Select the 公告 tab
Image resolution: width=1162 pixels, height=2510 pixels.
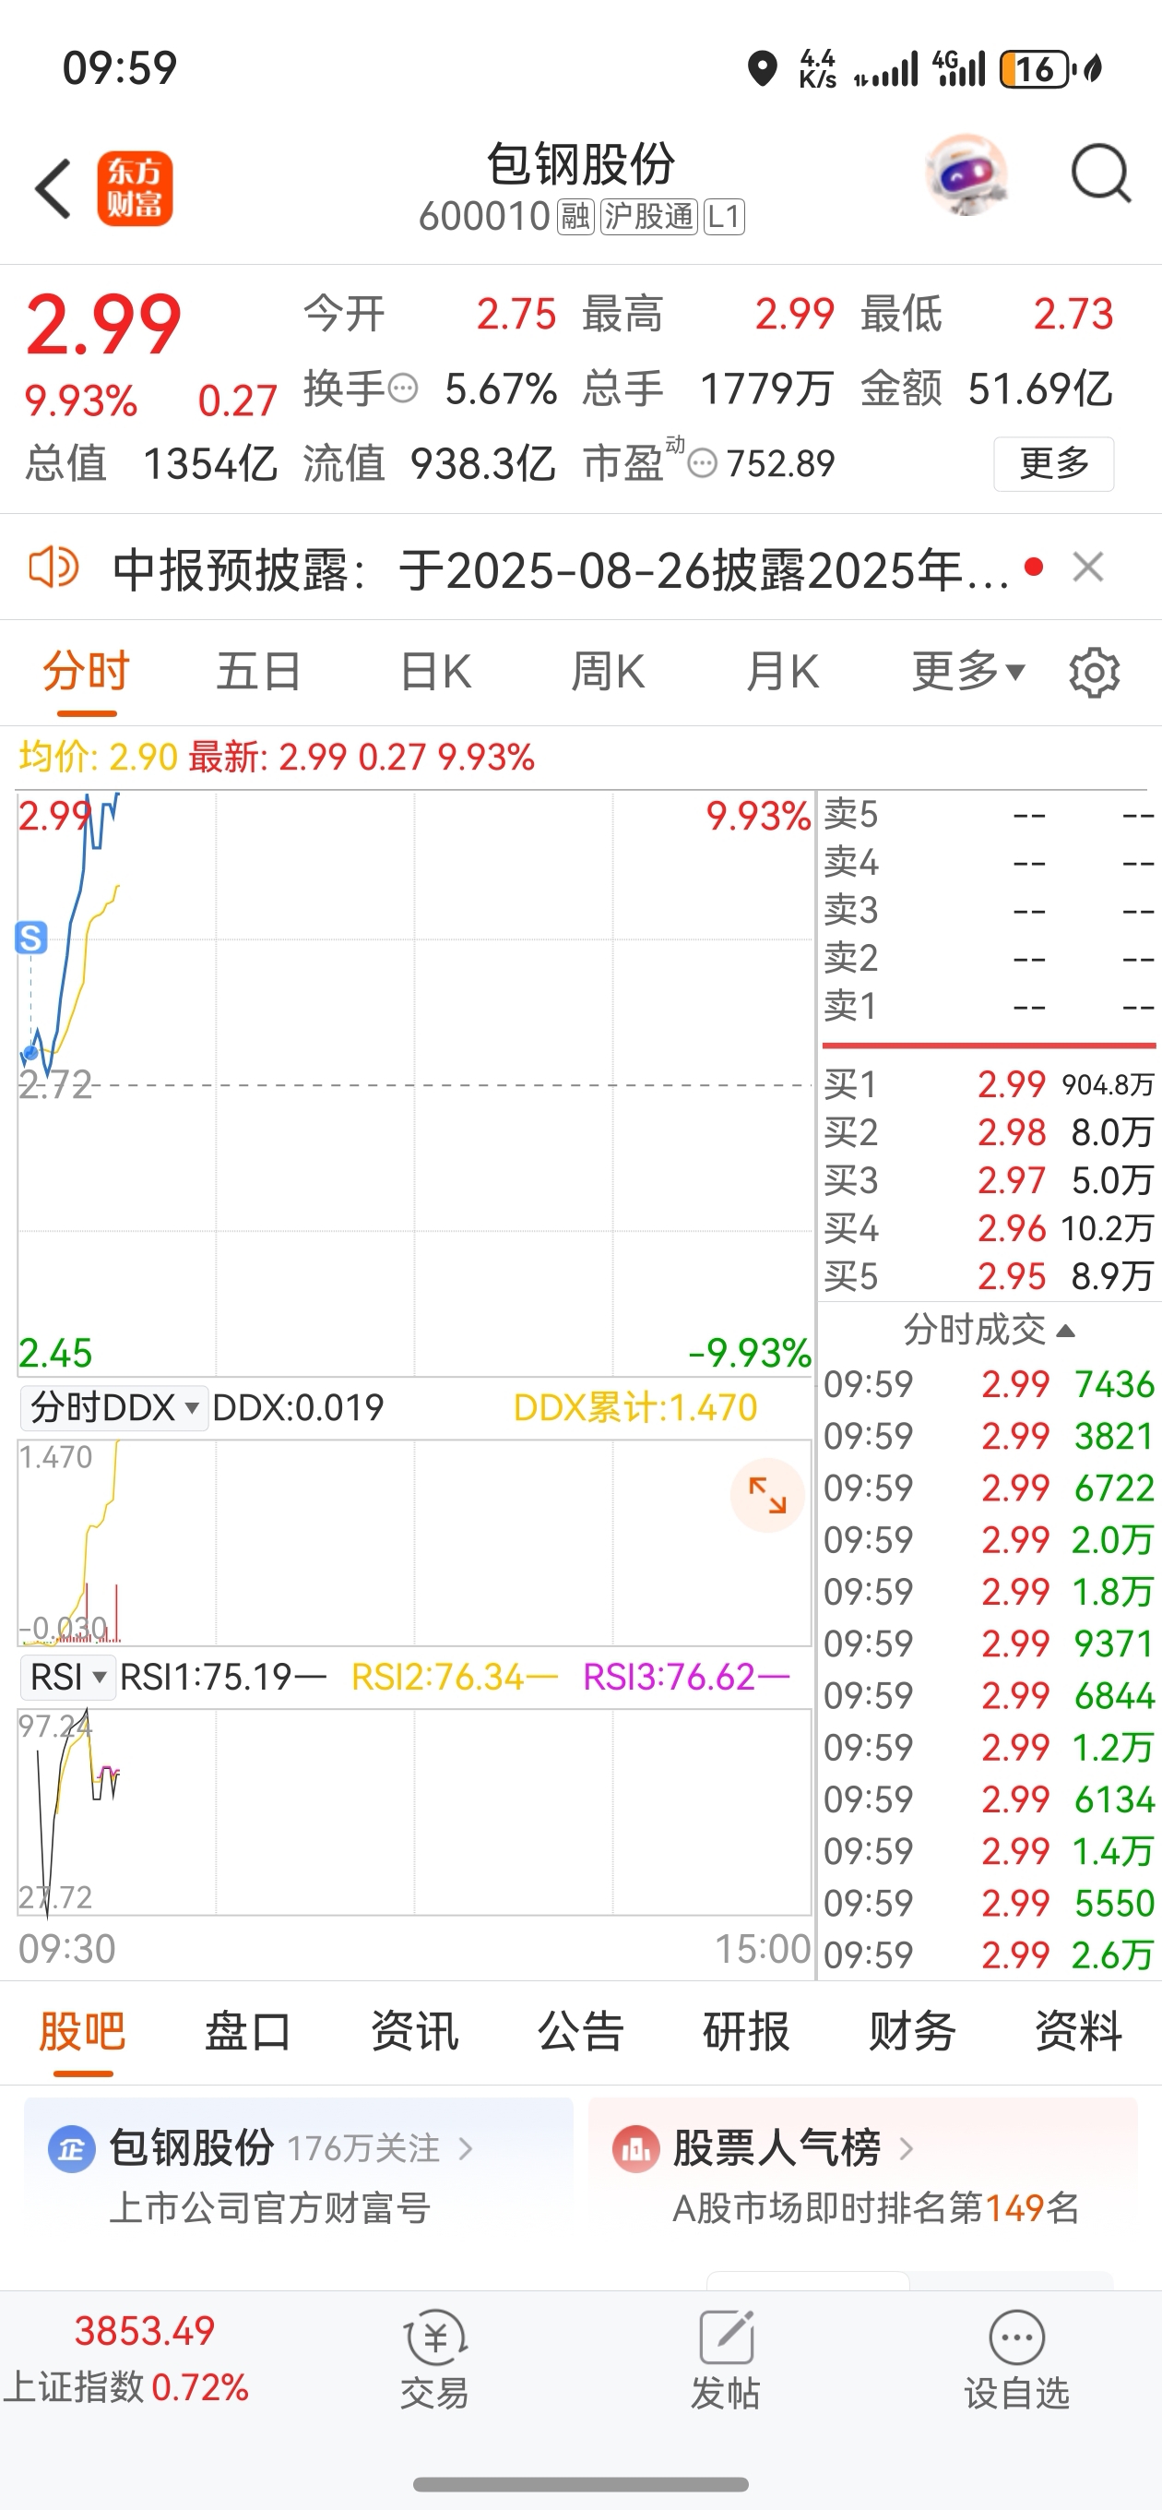[x=580, y=2032]
